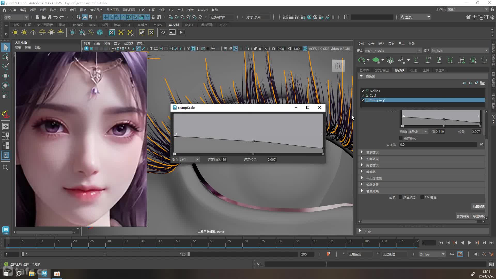The height and width of the screenshot is (279, 496).
Task: Toggle auto keyframe icon
Action: tap(484, 254)
